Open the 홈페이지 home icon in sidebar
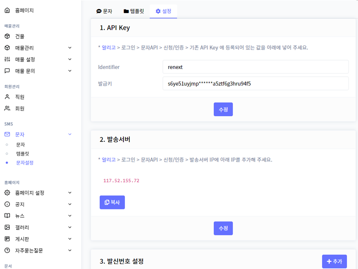This screenshot has height=269, width=358. click(x=7, y=10)
